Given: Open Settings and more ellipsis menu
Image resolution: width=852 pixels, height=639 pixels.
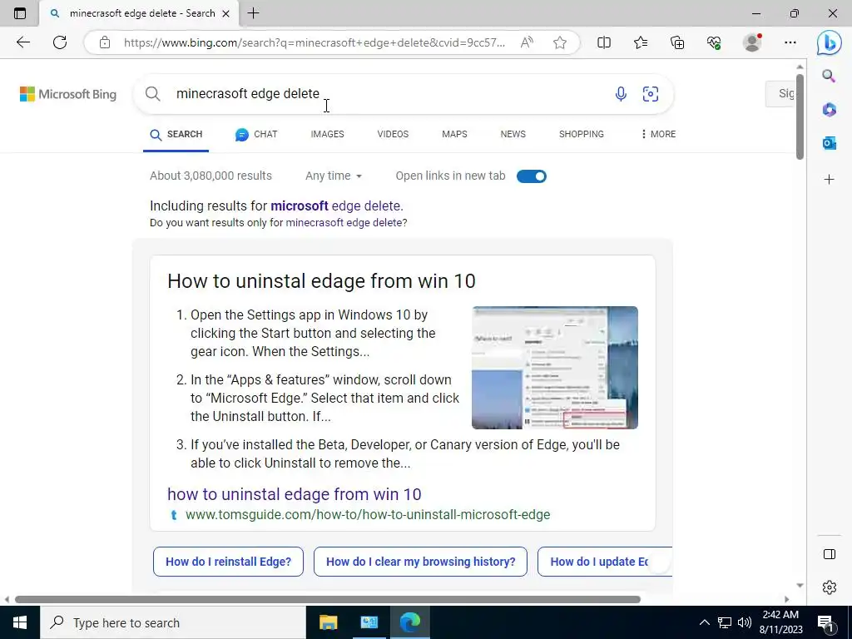Looking at the screenshot, I should click(790, 42).
